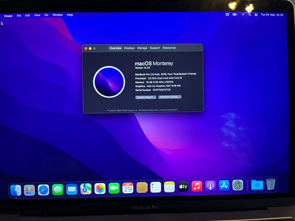Launch the Reminders app from the Dock
The width and height of the screenshot is (295, 221).
click(156, 187)
